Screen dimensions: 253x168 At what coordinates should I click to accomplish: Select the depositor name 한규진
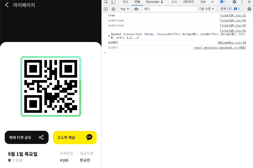(85, 160)
